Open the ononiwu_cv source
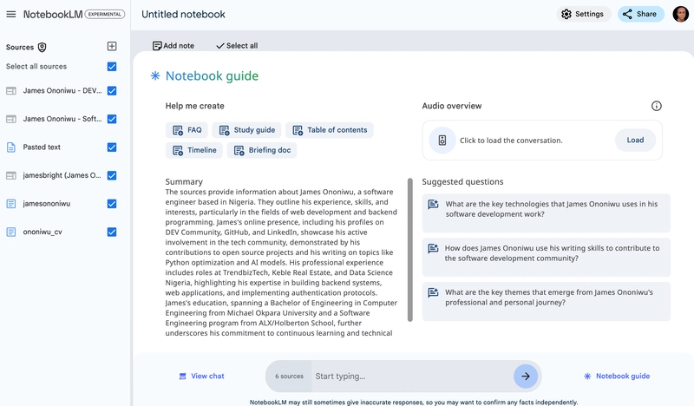 point(43,232)
